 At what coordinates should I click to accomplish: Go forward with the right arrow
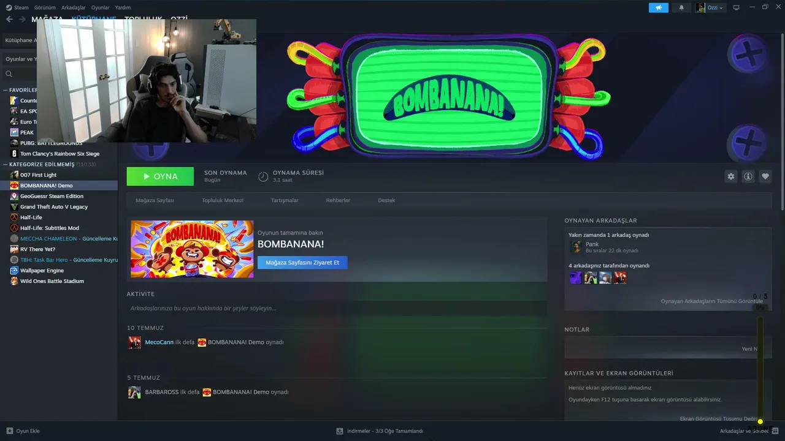tap(22, 19)
